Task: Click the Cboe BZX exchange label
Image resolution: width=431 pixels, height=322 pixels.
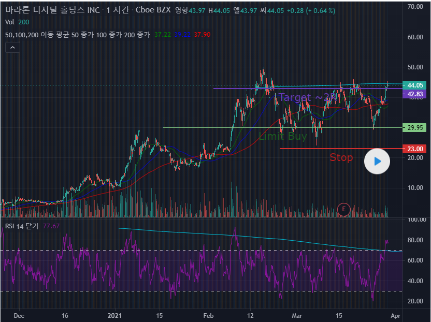Action: [x=153, y=10]
